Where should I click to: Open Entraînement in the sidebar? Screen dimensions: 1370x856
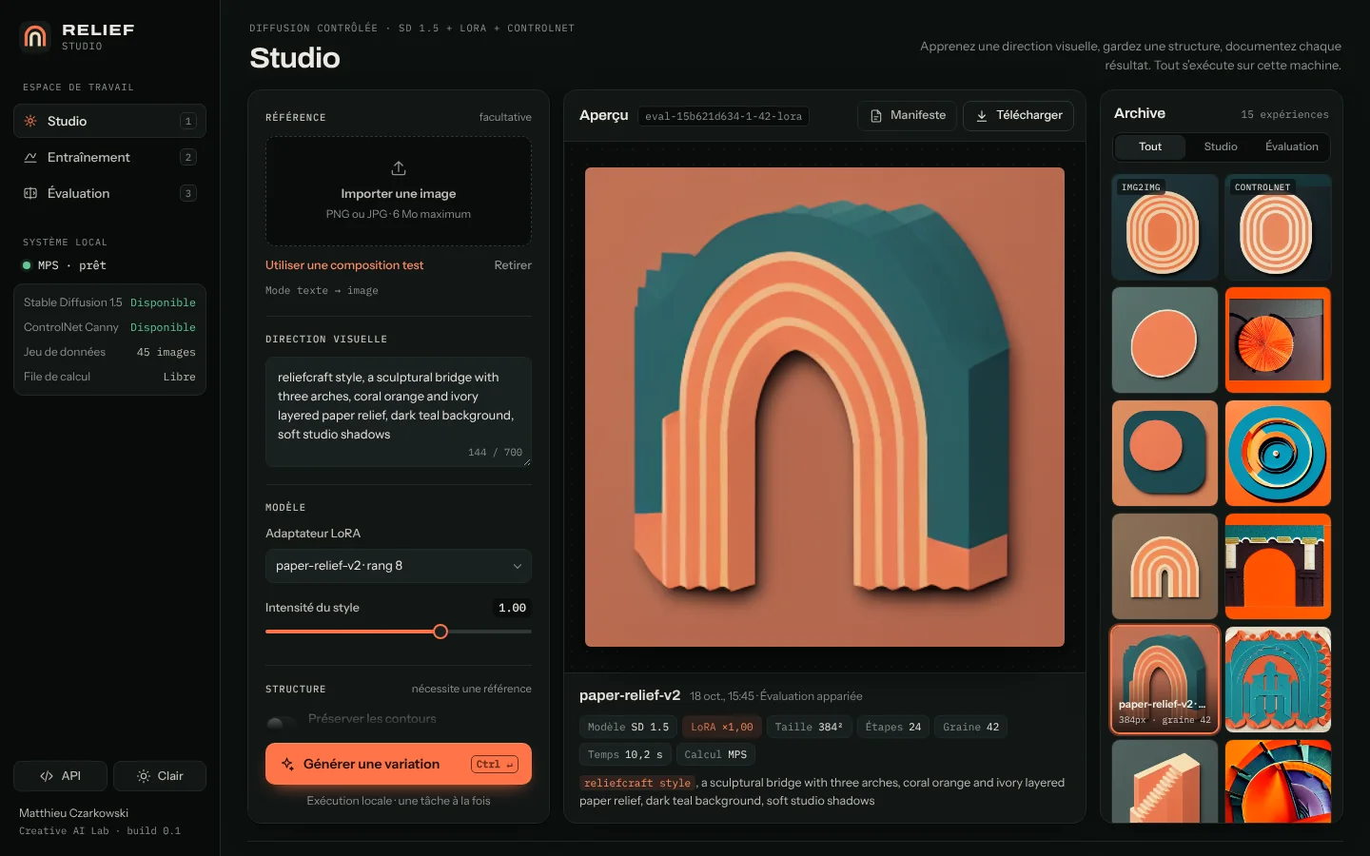click(x=110, y=157)
